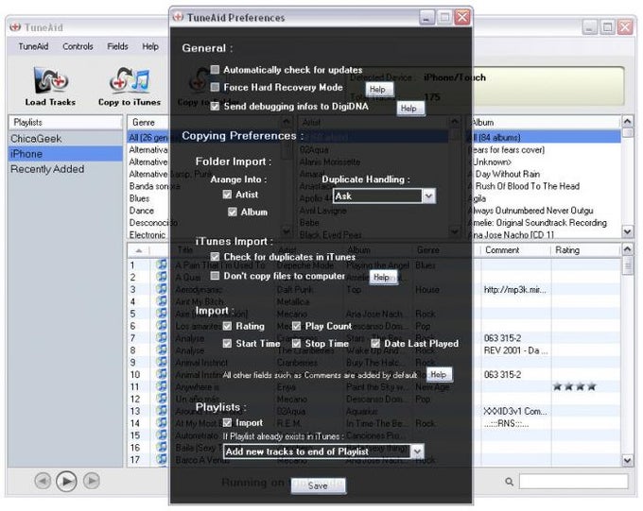
Task: Click the Copy to iTunes toolbar icon
Action: pos(130,80)
